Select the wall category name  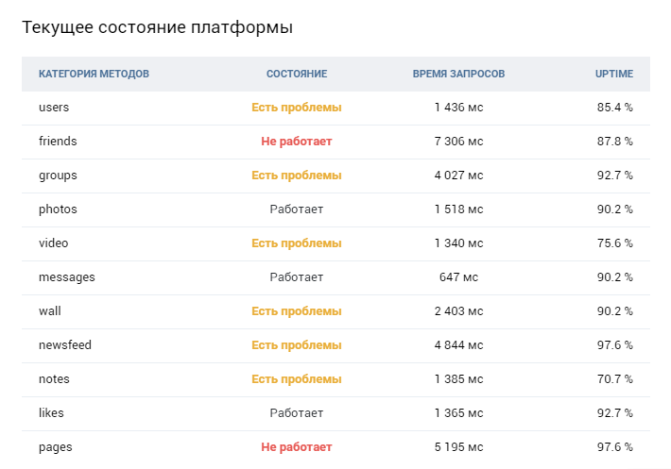click(x=50, y=311)
